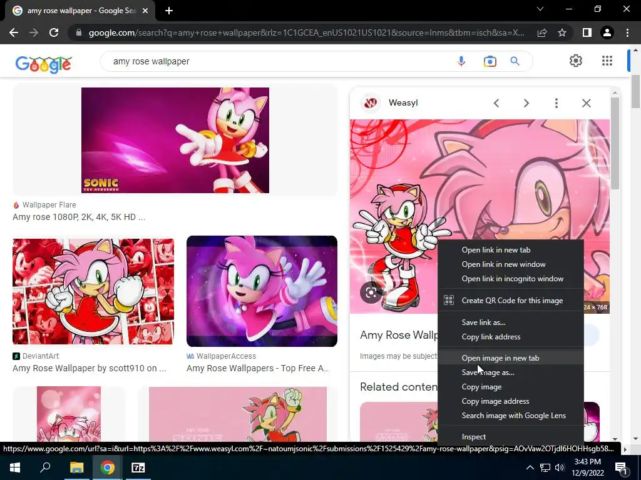Open Windows taskbar search
The image size is (641, 480).
coord(45,467)
